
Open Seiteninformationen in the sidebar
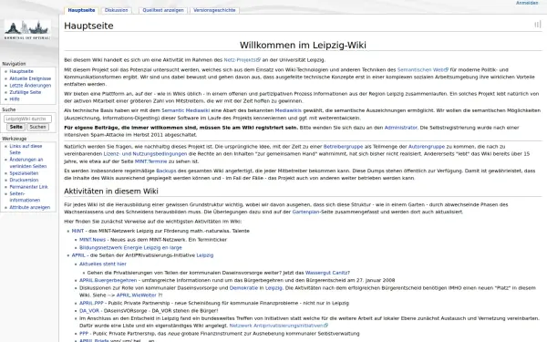tap(25, 197)
